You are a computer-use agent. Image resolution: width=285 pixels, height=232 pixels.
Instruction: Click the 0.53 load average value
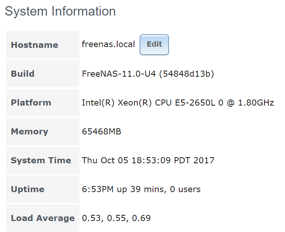[x=90, y=218]
